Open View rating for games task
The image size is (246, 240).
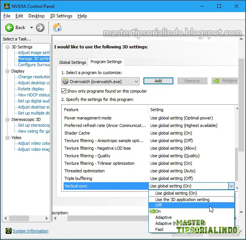[x=34, y=131]
